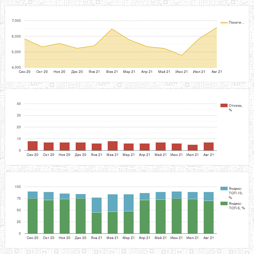This screenshot has height=254, width=254.
Task: Click 'Фев 21' label under visitors chart
Action: point(112,72)
